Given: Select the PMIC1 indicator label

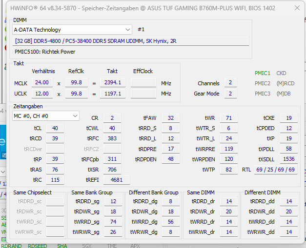Looking at the screenshot, I should coord(262,73).
